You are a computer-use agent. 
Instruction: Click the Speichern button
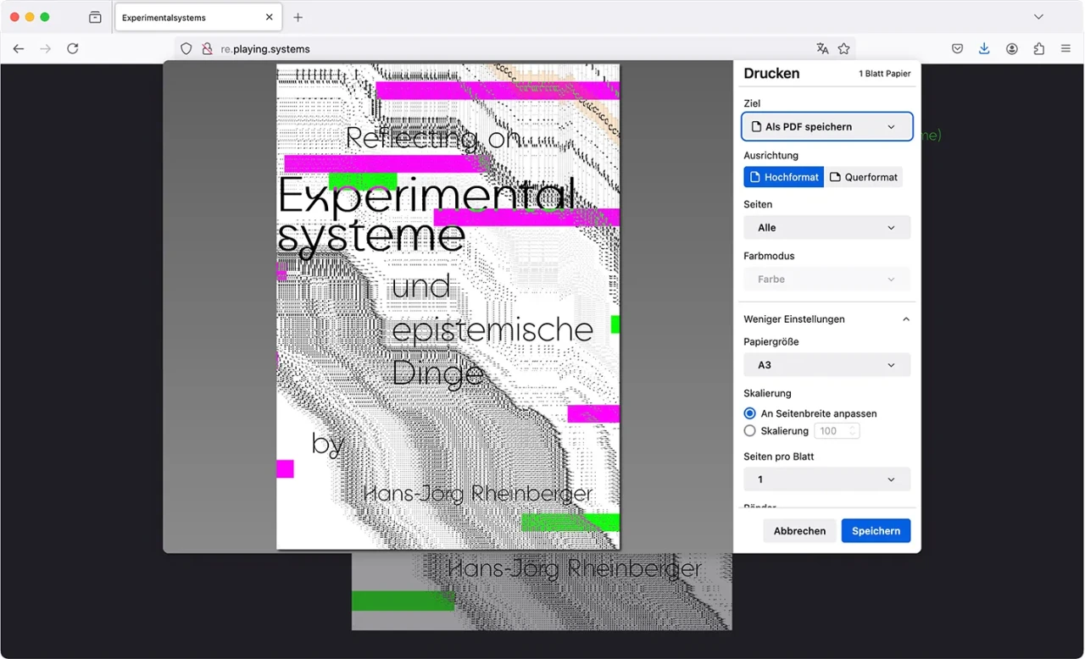pyautogui.click(x=876, y=531)
